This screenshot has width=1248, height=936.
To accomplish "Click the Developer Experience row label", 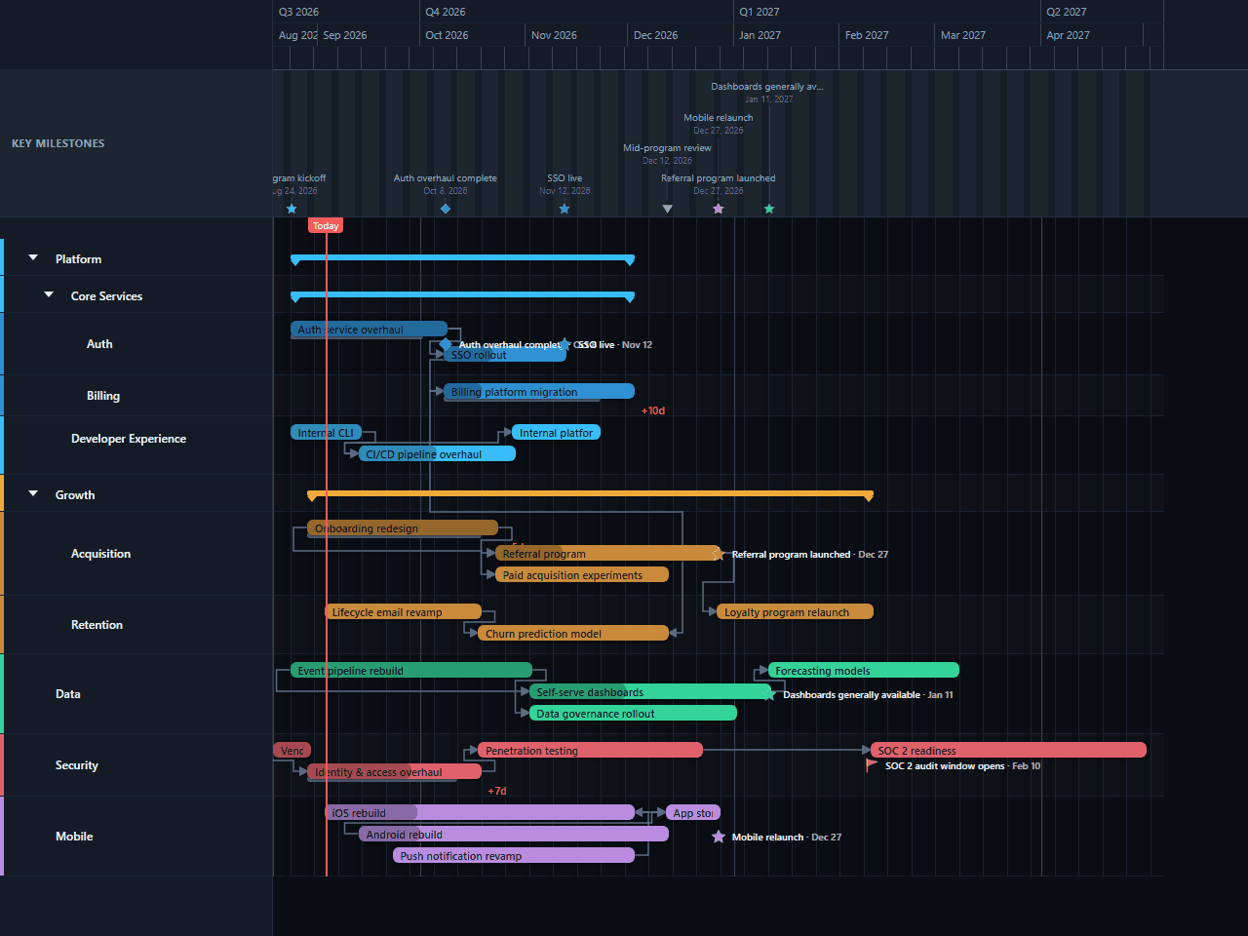I will [x=129, y=439].
